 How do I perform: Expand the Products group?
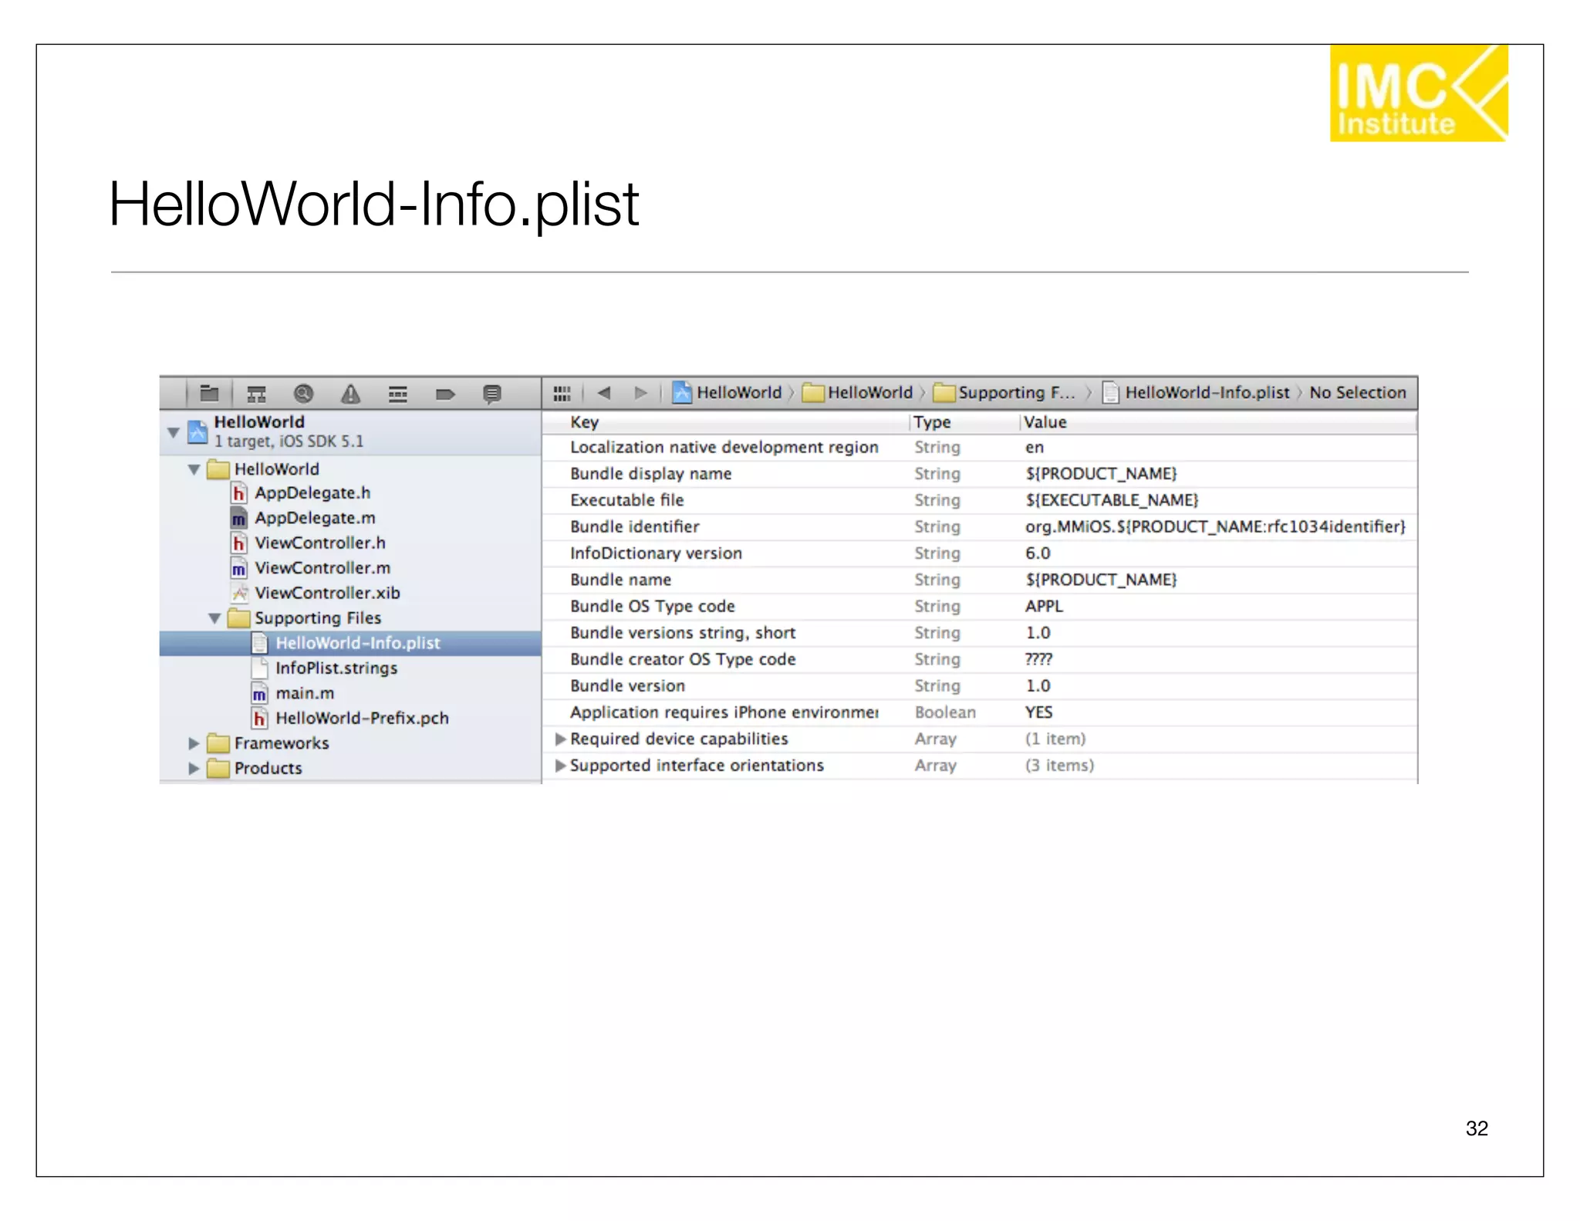(x=194, y=769)
